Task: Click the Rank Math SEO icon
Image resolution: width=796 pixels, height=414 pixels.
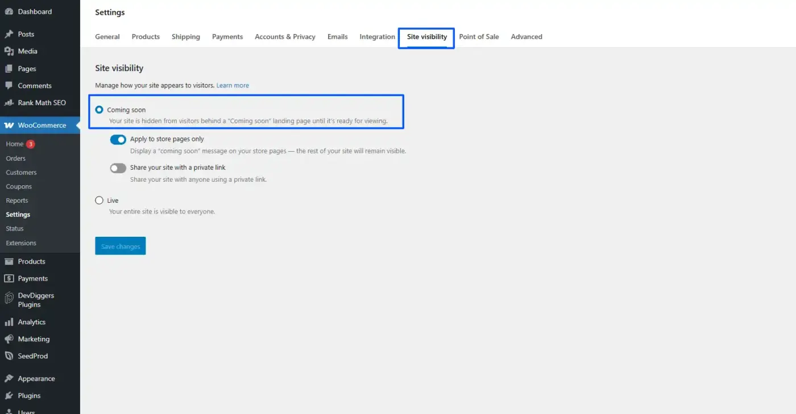Action: coord(9,103)
